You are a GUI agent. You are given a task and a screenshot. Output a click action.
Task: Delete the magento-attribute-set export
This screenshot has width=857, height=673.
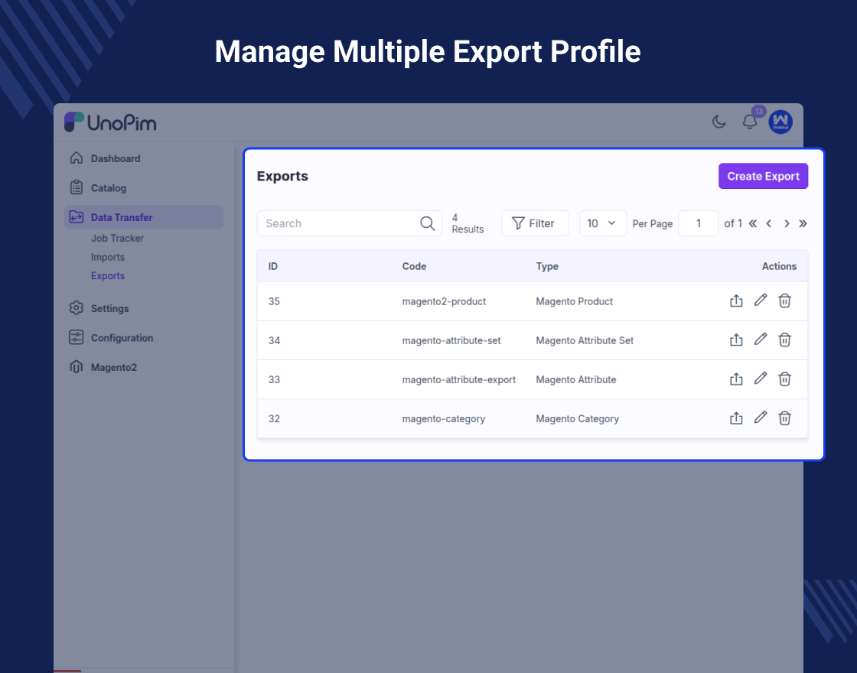tap(784, 340)
